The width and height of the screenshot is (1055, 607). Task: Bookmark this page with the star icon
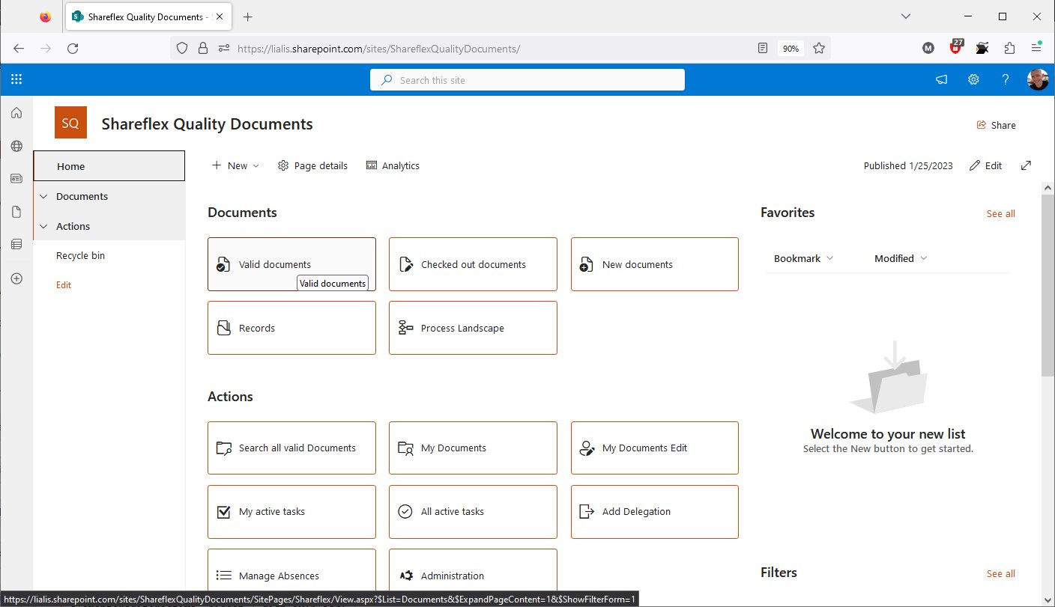(x=819, y=48)
